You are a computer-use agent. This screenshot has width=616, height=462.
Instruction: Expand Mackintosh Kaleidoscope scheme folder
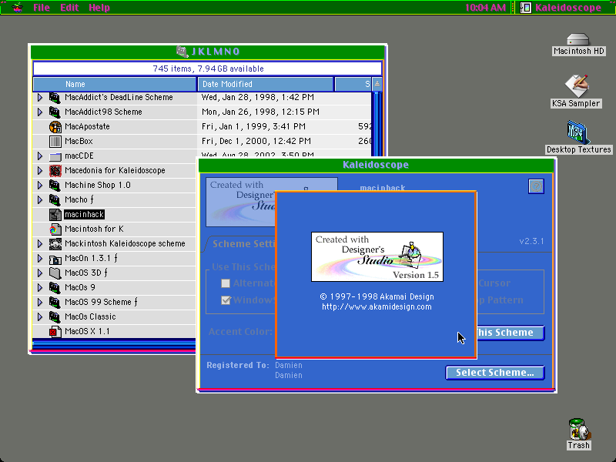point(40,243)
